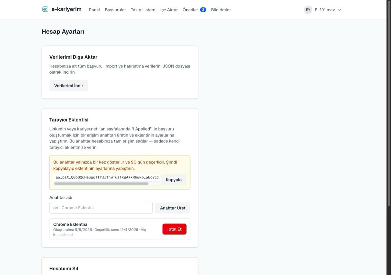Viewport: 391px width, 275px height.
Task: Revoke Chrome Eklentisi key with İptal Et
Action: pyautogui.click(x=174, y=229)
